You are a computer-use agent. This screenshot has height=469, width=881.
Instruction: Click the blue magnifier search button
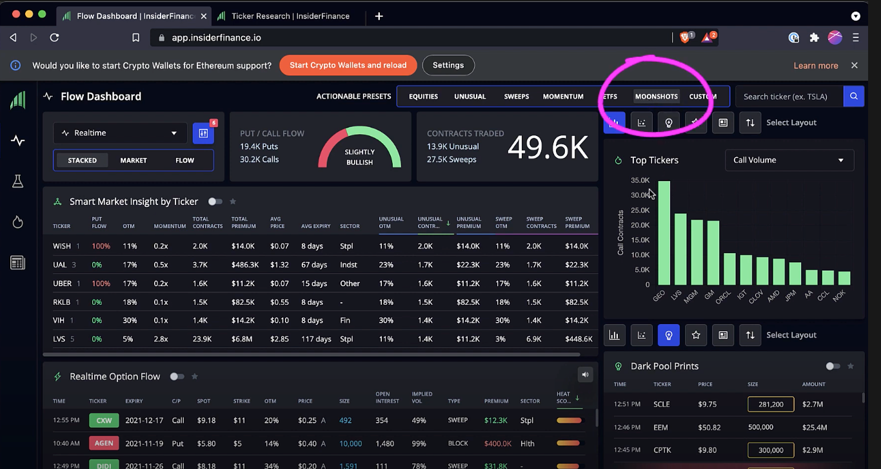click(x=853, y=97)
